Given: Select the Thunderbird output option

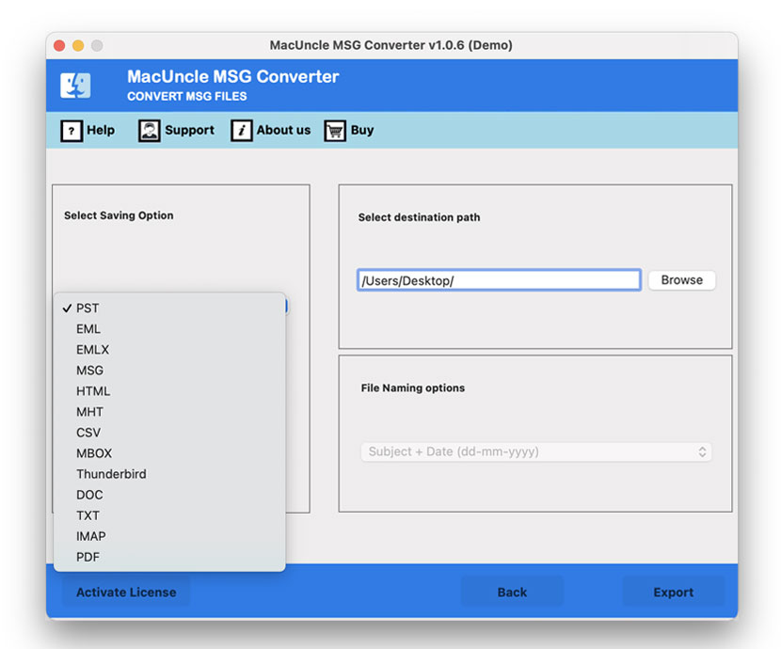Looking at the screenshot, I should (x=111, y=473).
